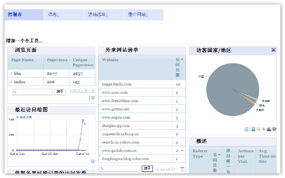This screenshot has height=178, width=285.
Task: Click sort arrow in 概述 访问次数 column
Action: [219, 155]
